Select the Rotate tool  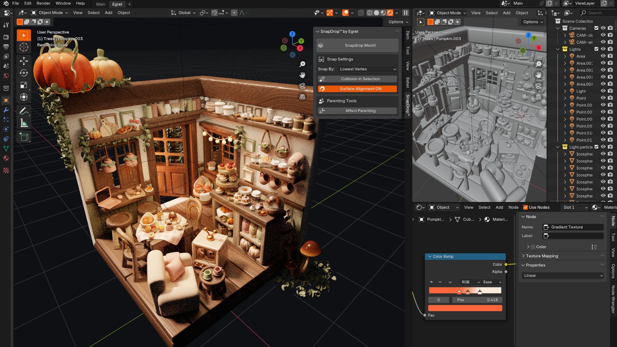coord(24,73)
